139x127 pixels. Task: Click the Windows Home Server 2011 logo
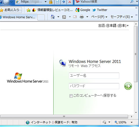pos(28,78)
